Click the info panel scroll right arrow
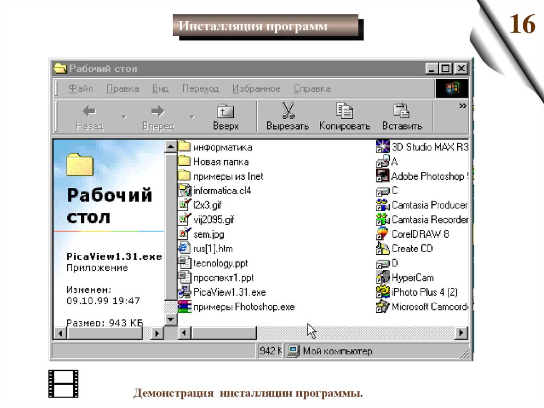 [x=157, y=334]
